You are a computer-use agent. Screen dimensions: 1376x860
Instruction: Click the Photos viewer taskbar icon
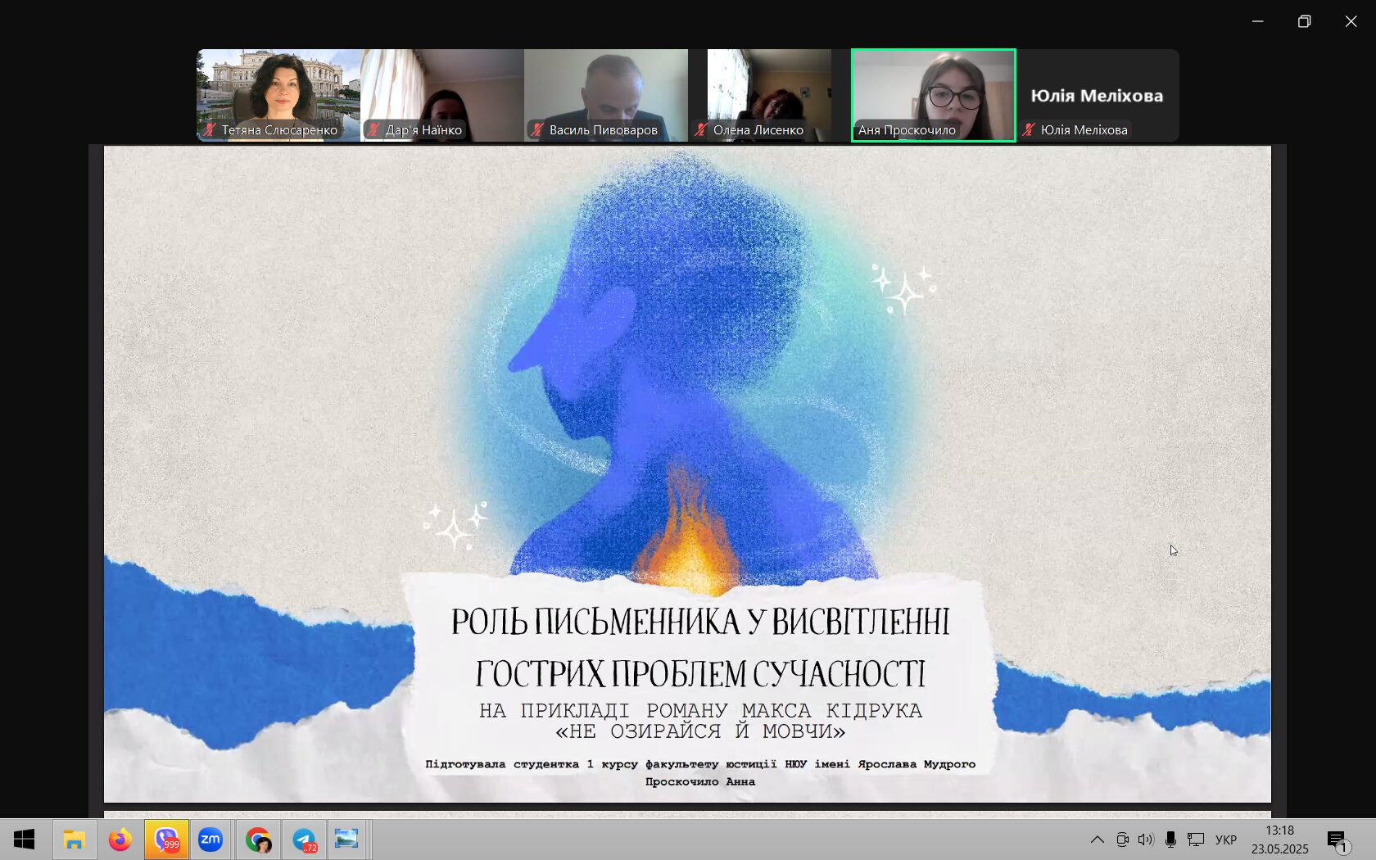tap(346, 840)
